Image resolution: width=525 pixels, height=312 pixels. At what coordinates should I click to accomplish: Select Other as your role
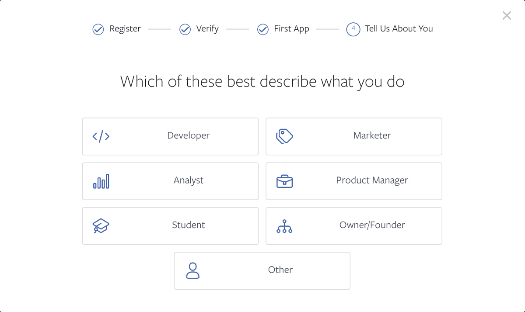click(x=280, y=270)
